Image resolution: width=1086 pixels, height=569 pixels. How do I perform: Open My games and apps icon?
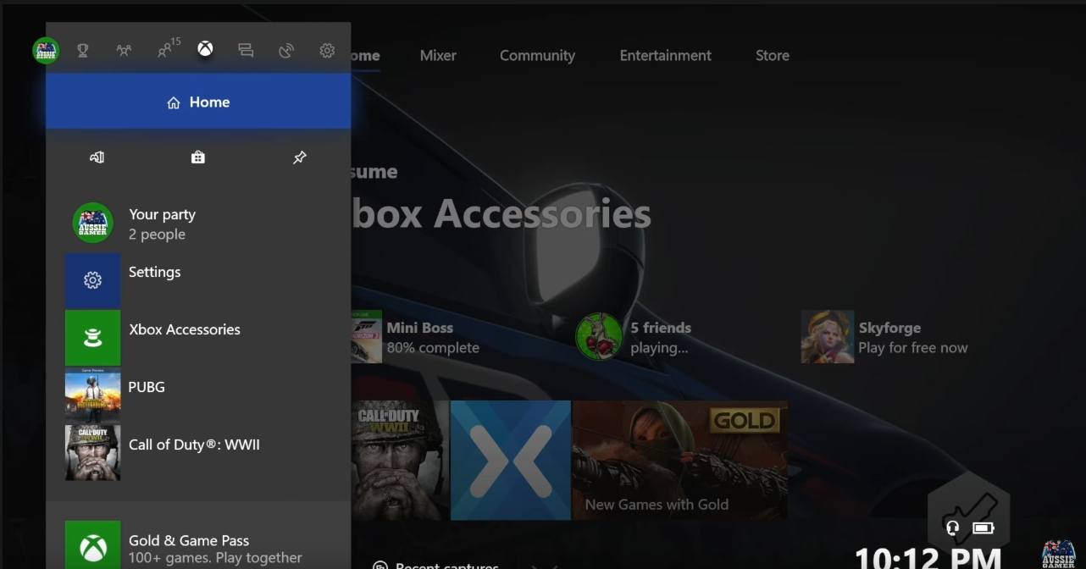[x=97, y=157]
